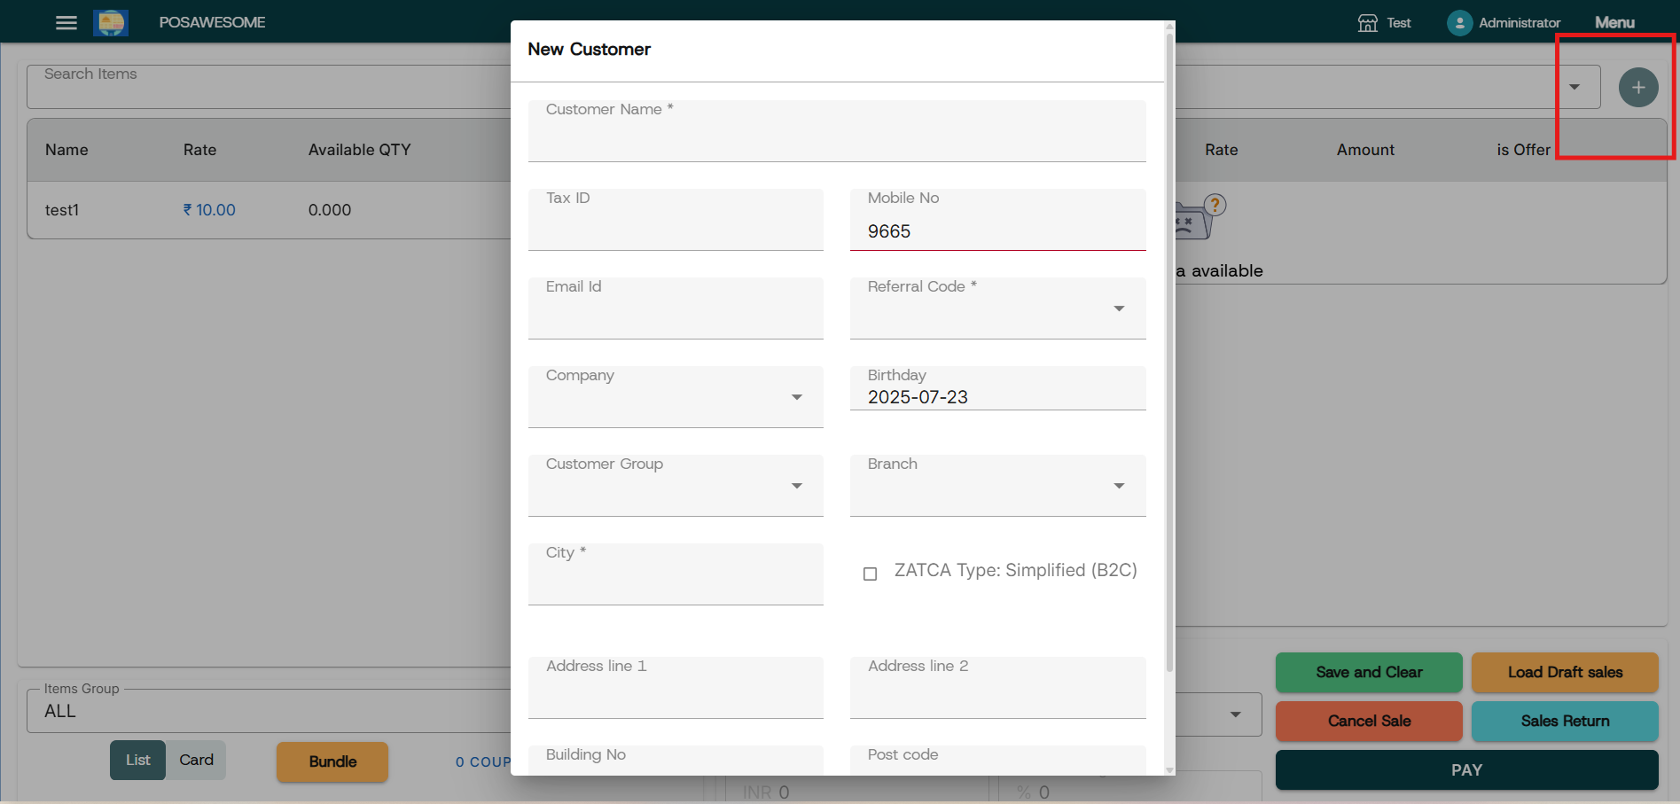
Task: Click the Cancel Sale button
Action: pos(1369,721)
